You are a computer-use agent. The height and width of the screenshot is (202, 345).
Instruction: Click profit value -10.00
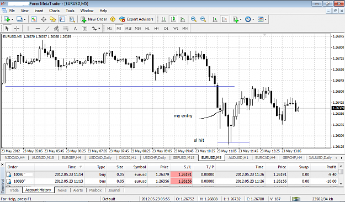[x=332, y=181]
